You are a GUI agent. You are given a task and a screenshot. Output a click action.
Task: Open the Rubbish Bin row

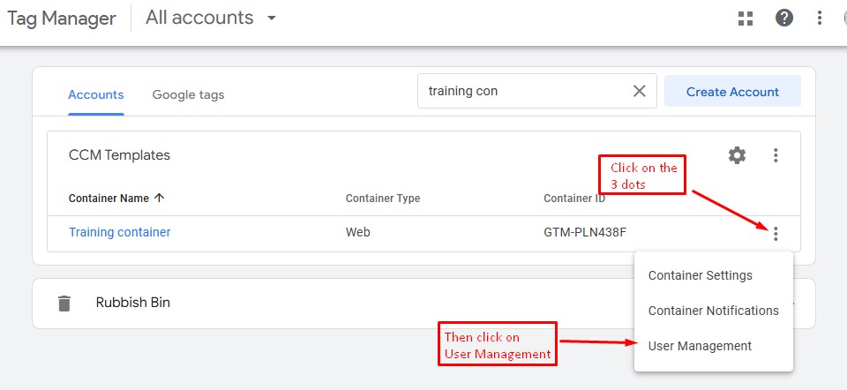click(x=423, y=303)
